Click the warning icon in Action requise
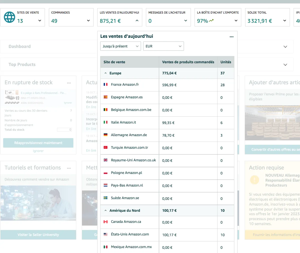The width and height of the screenshot is (300, 253). [x=254, y=180]
